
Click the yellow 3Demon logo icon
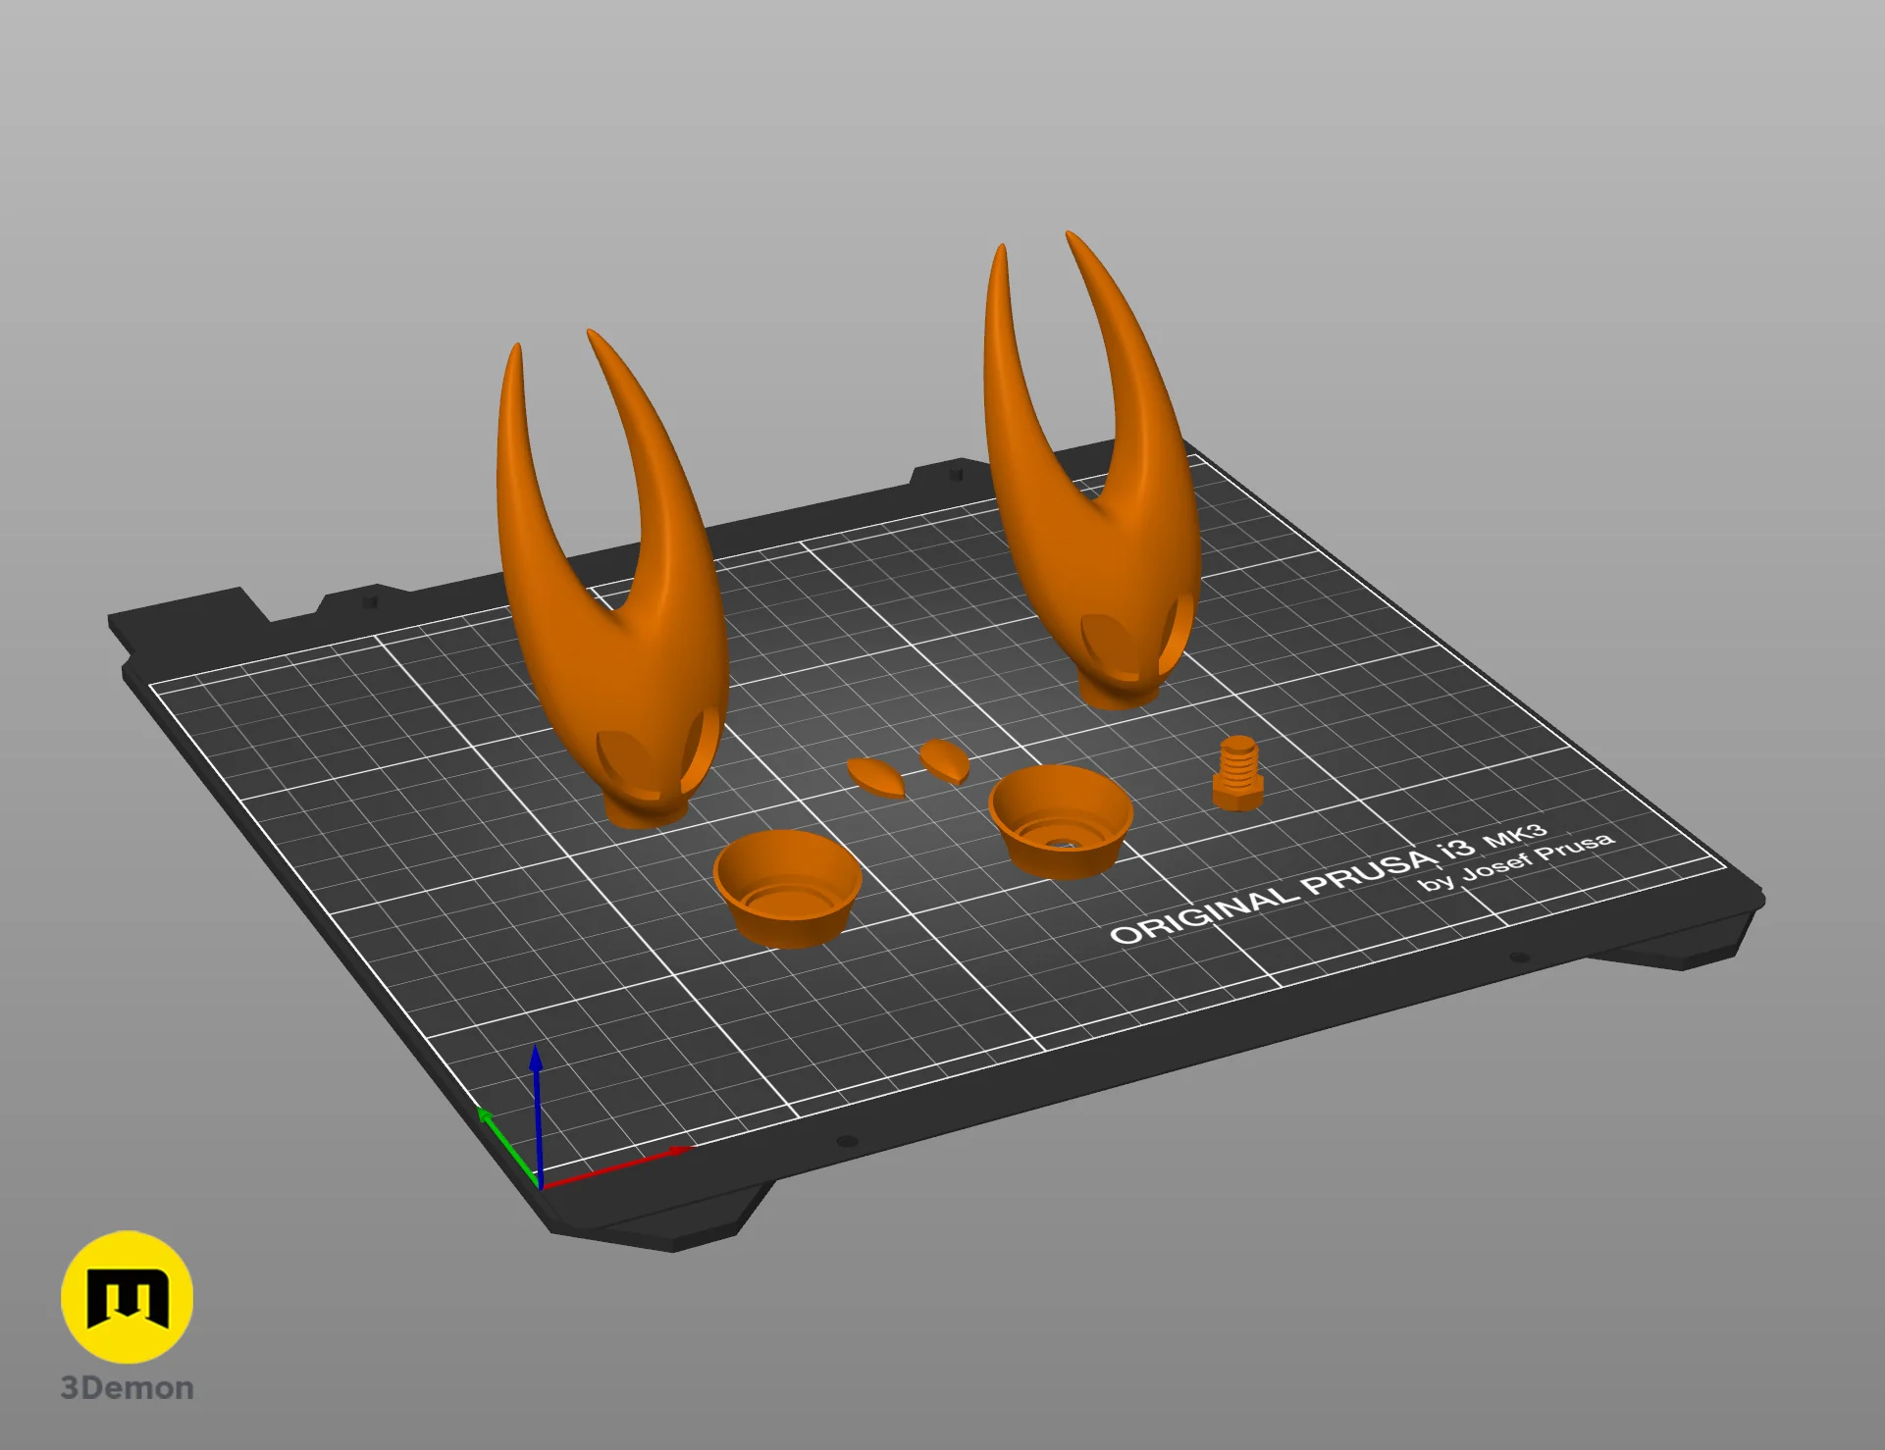(127, 1297)
